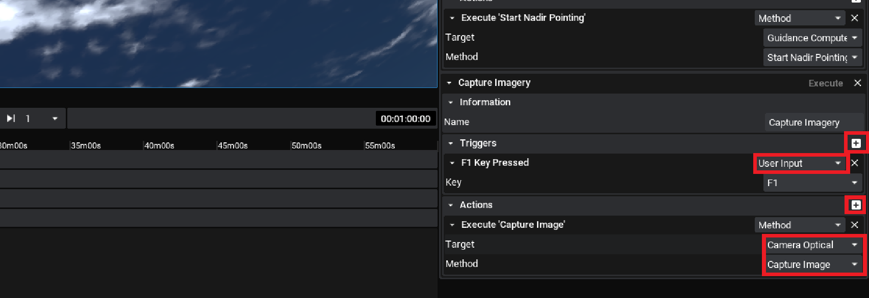Click the Execute button for Capture Imagery

tap(825, 83)
